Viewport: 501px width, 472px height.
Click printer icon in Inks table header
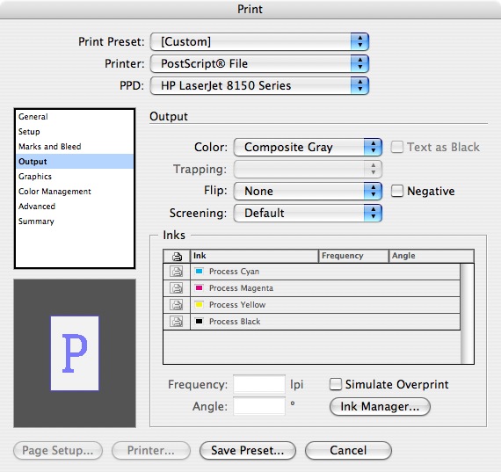coord(177,256)
